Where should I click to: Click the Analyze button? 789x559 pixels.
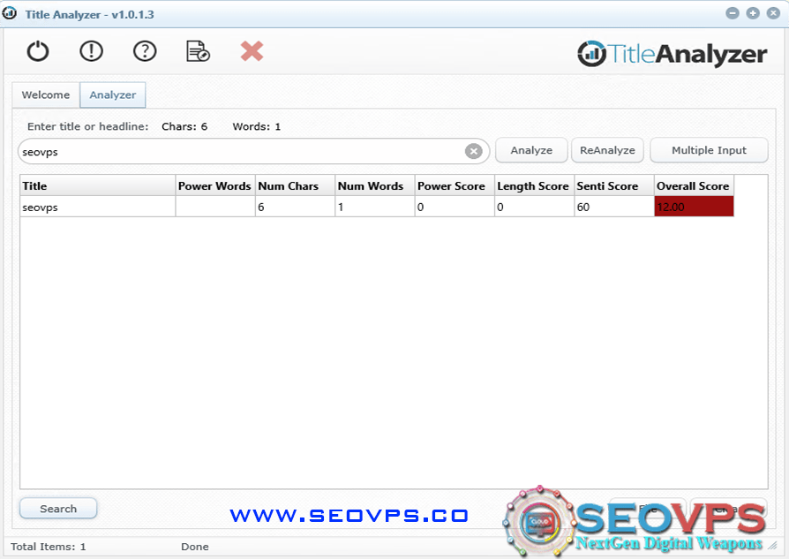[531, 150]
